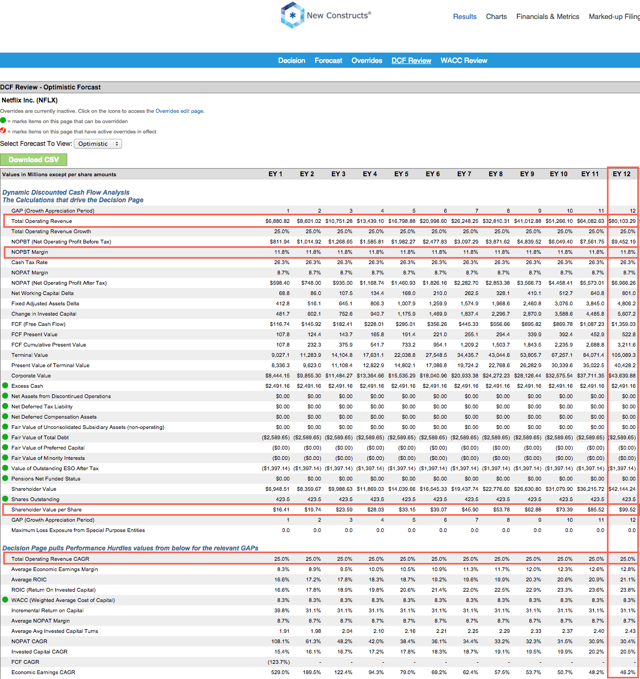This screenshot has height=679, width=640.
Task: Click the $6,880.82 revenue value in EY 1
Action: (x=278, y=221)
